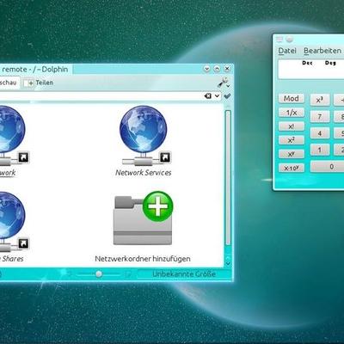Click the 'Unbekannte Größe' status text

184,274
